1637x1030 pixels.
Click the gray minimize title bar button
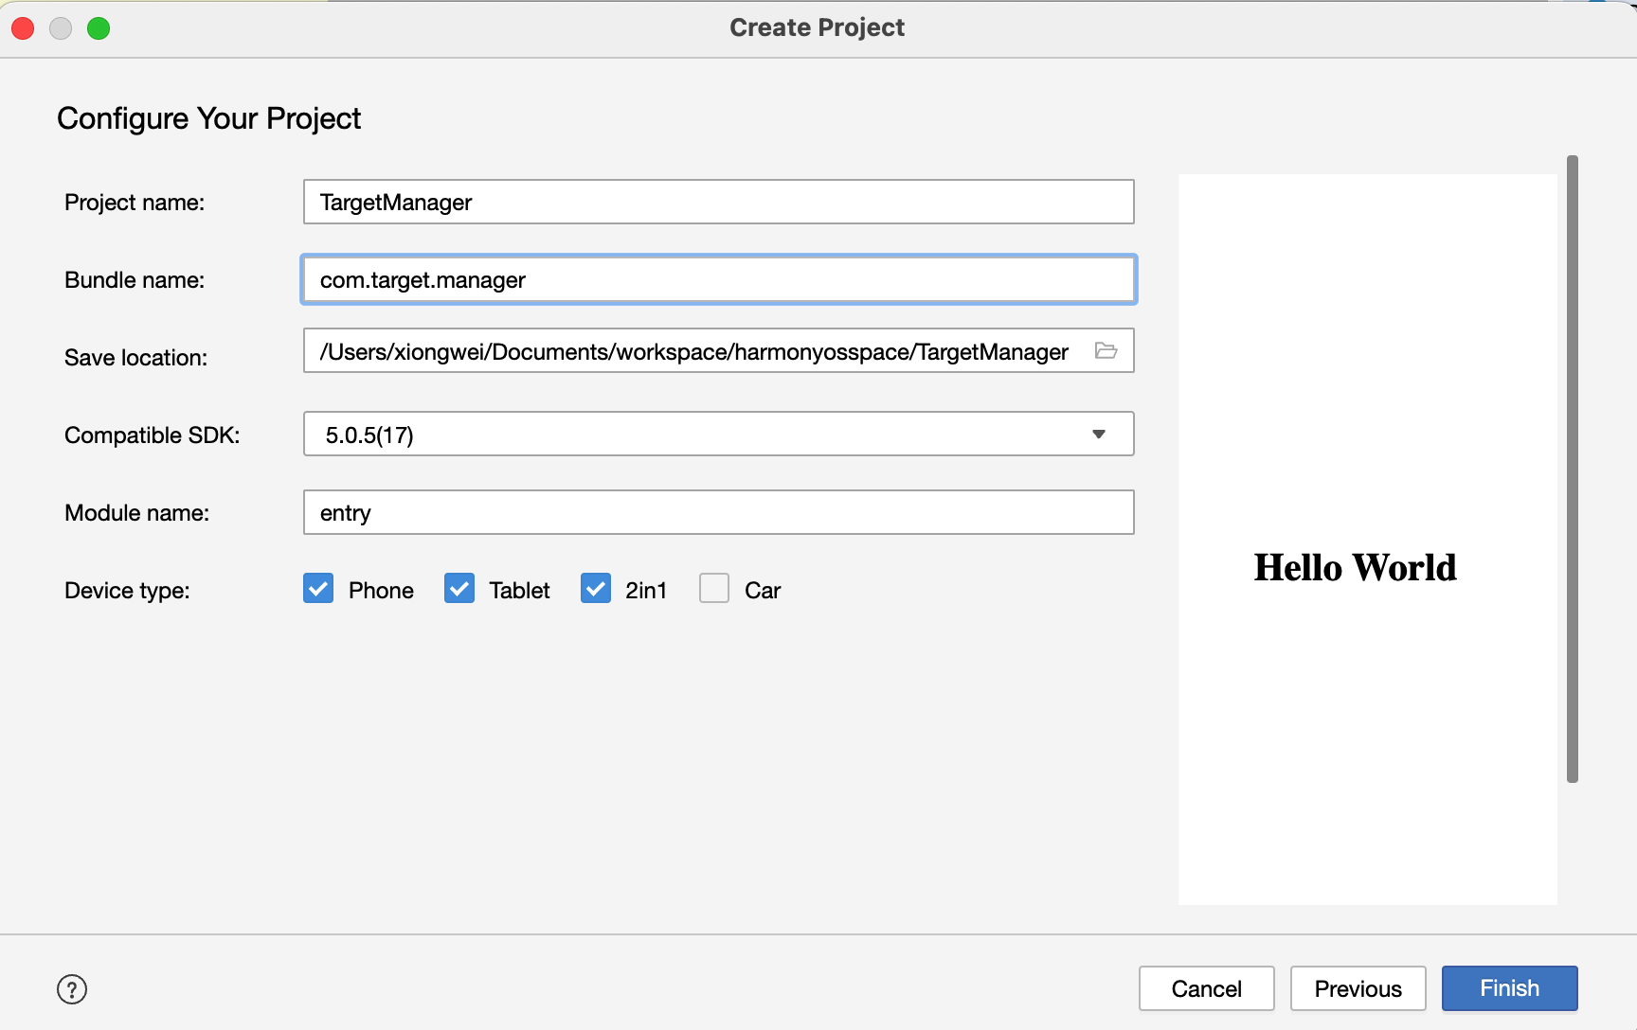coord(61,28)
